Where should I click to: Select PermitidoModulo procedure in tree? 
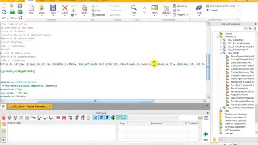point(239,89)
